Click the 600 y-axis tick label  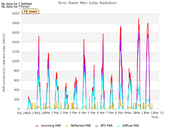[x=17, y=80]
